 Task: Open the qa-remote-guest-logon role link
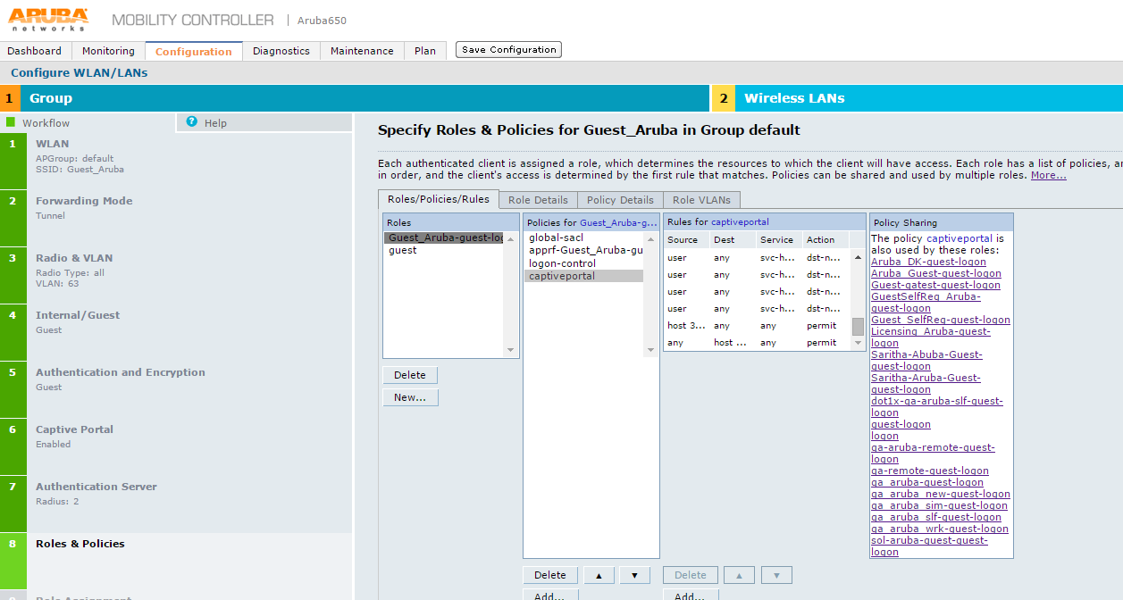pyautogui.click(x=929, y=471)
